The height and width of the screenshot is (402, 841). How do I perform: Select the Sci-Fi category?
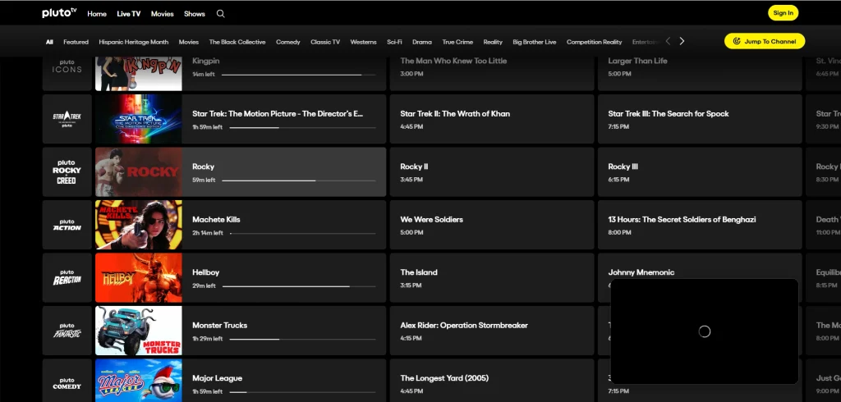point(394,42)
